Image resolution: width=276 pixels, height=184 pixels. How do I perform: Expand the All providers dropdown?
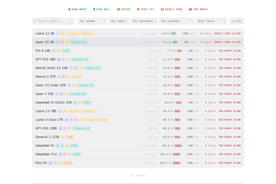144,21
